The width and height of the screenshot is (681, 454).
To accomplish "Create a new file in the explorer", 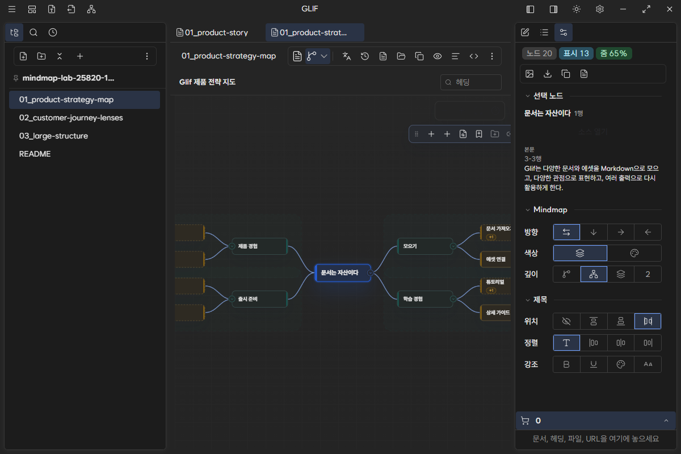I will tap(23, 56).
